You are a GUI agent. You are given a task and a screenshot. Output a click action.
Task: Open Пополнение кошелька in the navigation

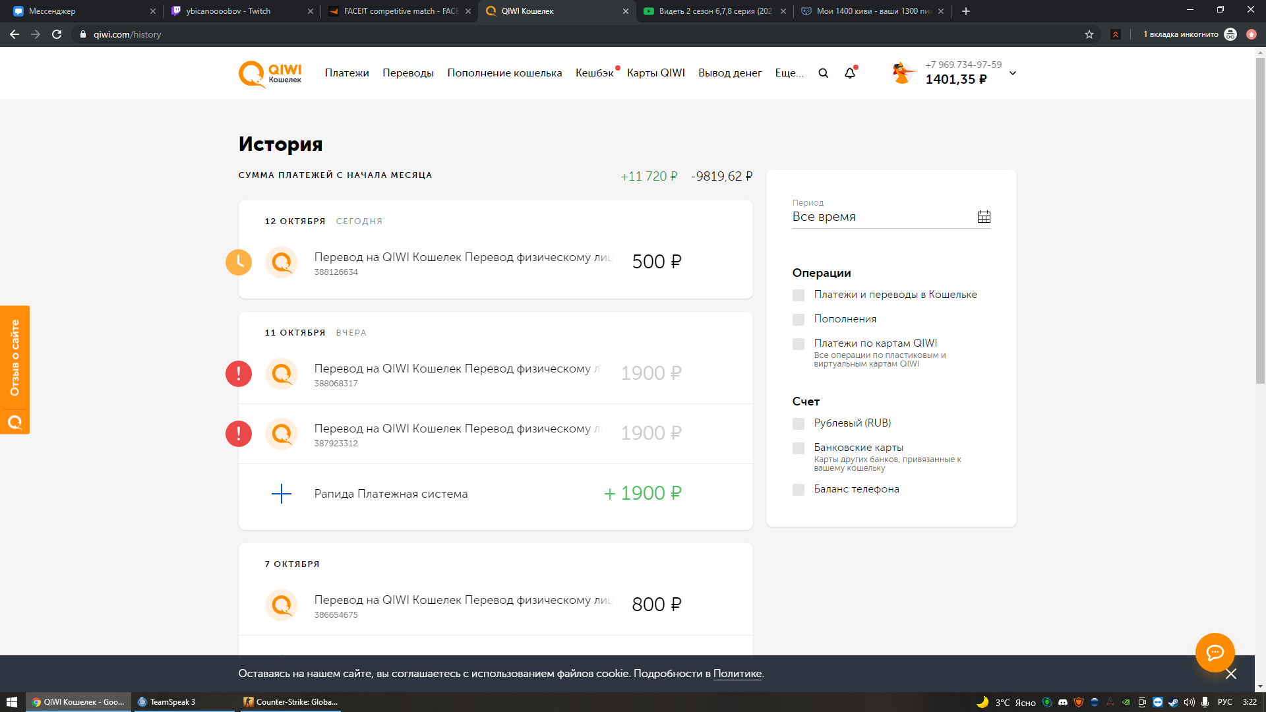point(504,73)
